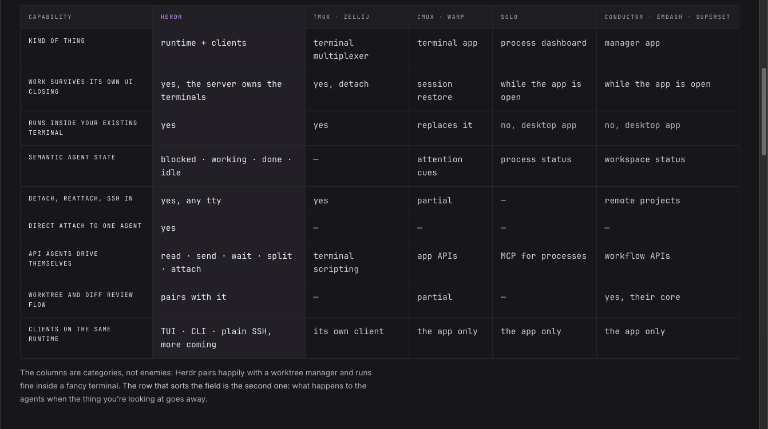Click the 'process status' cell

click(x=544, y=166)
